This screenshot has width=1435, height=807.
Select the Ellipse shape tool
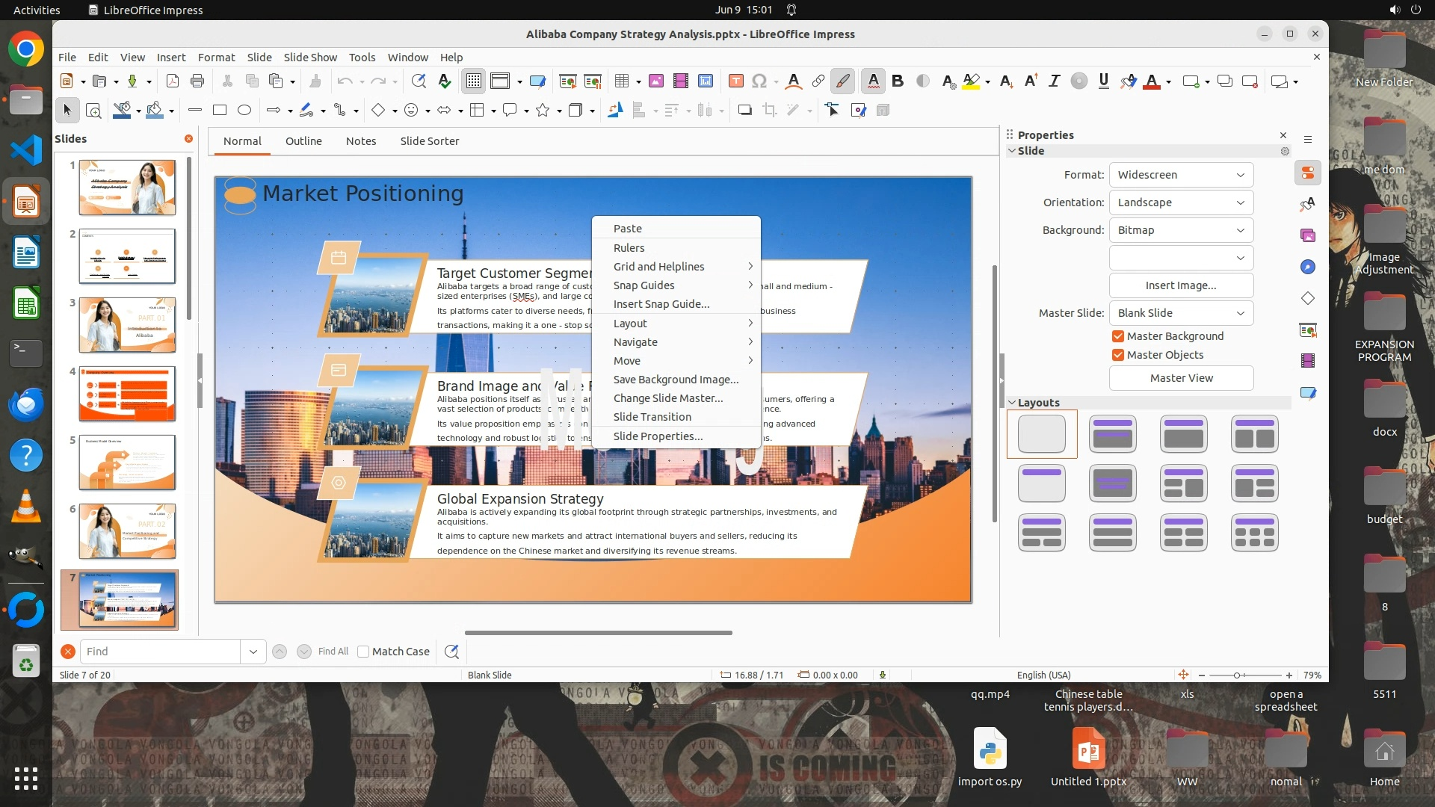coord(244,111)
